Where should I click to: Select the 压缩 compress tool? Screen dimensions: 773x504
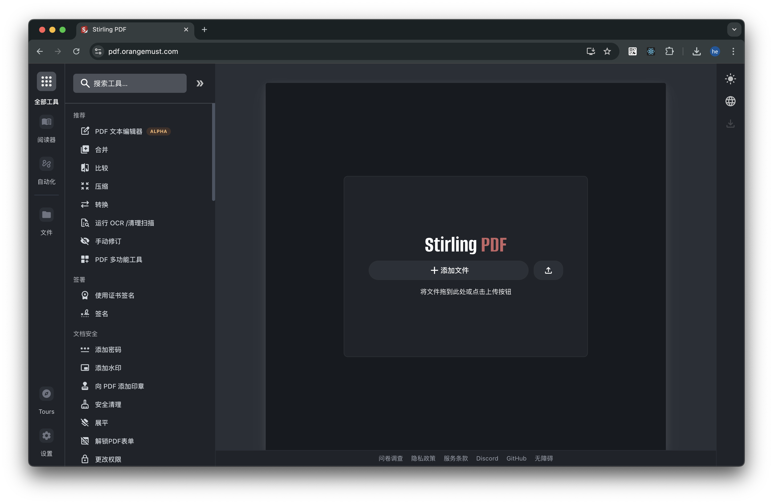pos(101,186)
